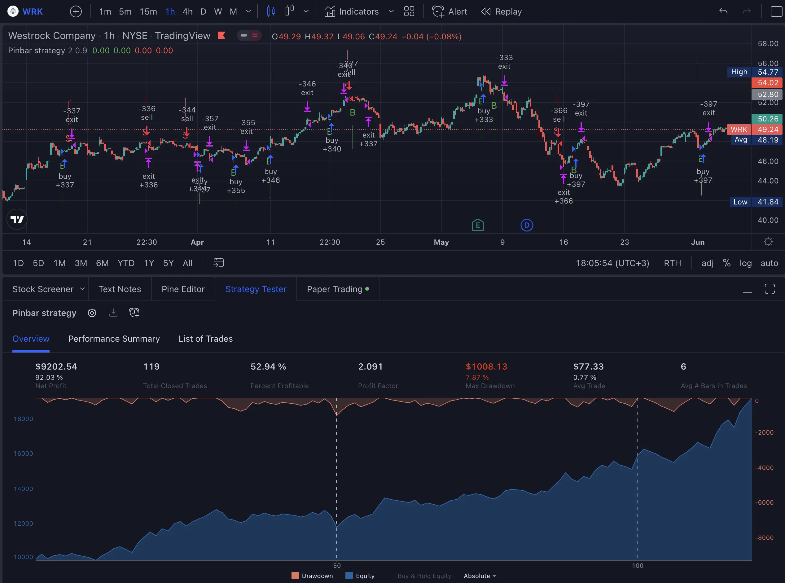This screenshot has width=785, height=583.
Task: Click the go to date calendar icon
Action: (x=218, y=263)
